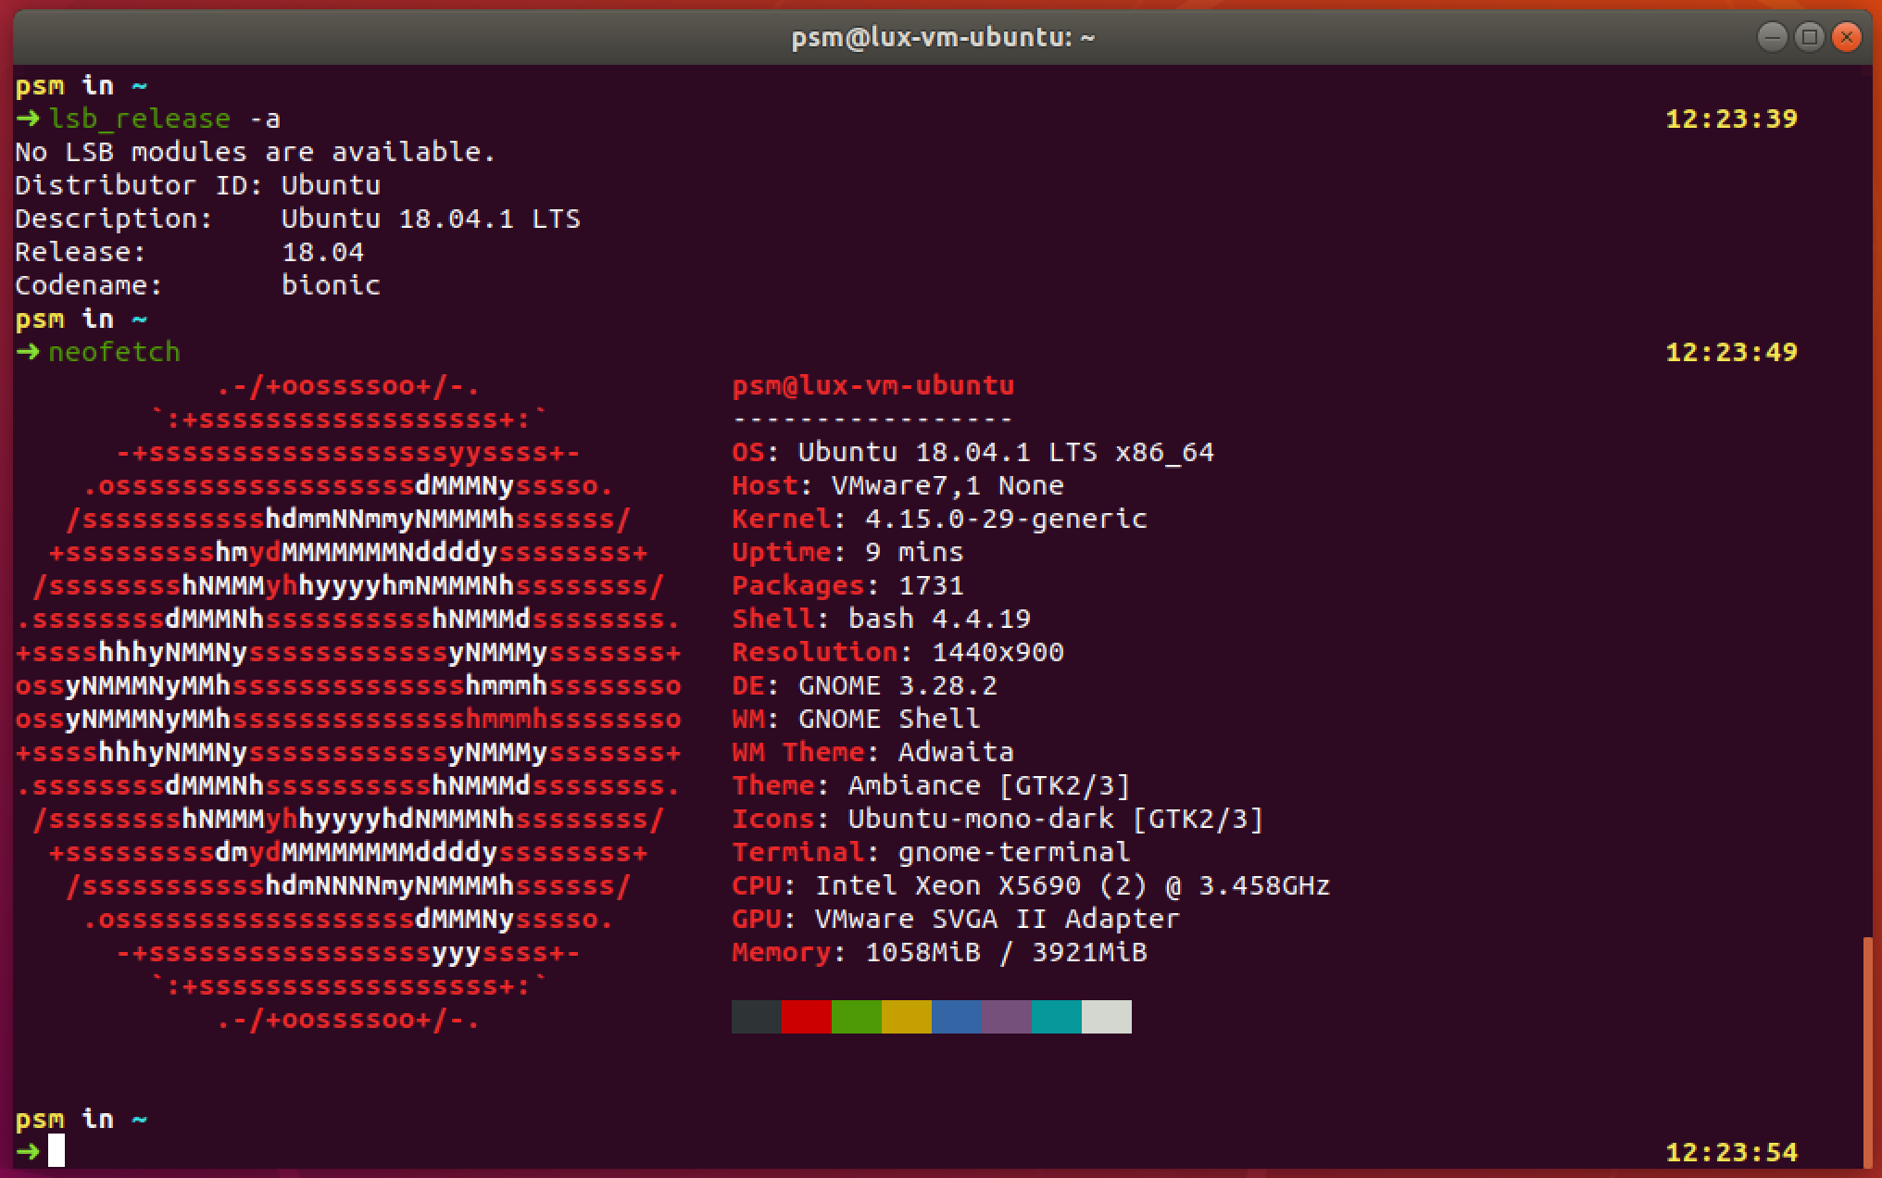
Task: Pick the blue color block
Action: tap(956, 1017)
